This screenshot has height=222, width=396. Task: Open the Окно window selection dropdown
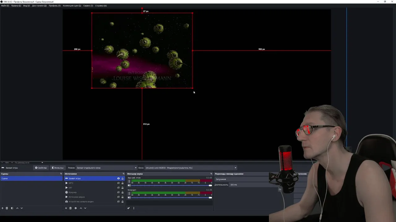click(191, 168)
